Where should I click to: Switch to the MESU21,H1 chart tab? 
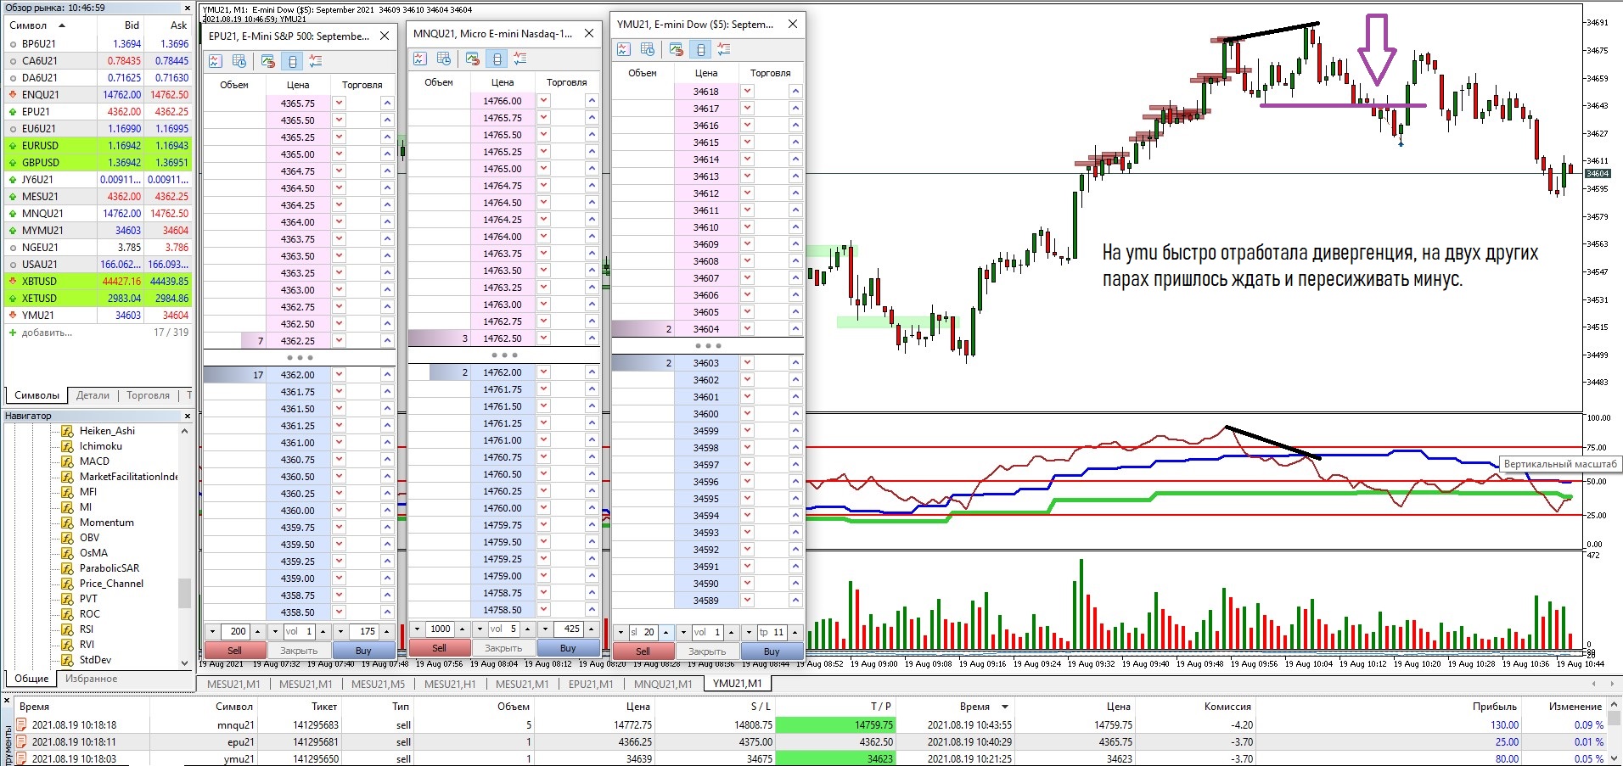coord(450,684)
